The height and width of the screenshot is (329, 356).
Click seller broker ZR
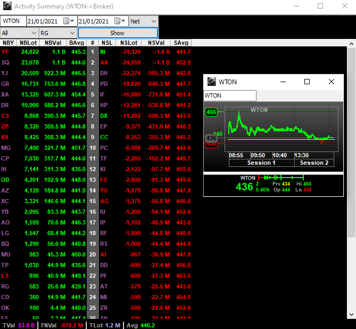104,308
